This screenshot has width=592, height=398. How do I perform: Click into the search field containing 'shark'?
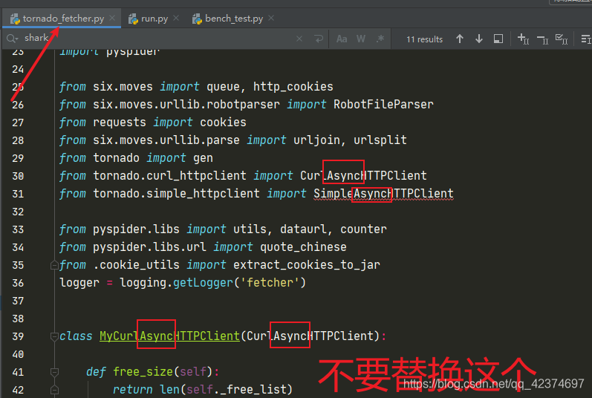pyautogui.click(x=158, y=39)
